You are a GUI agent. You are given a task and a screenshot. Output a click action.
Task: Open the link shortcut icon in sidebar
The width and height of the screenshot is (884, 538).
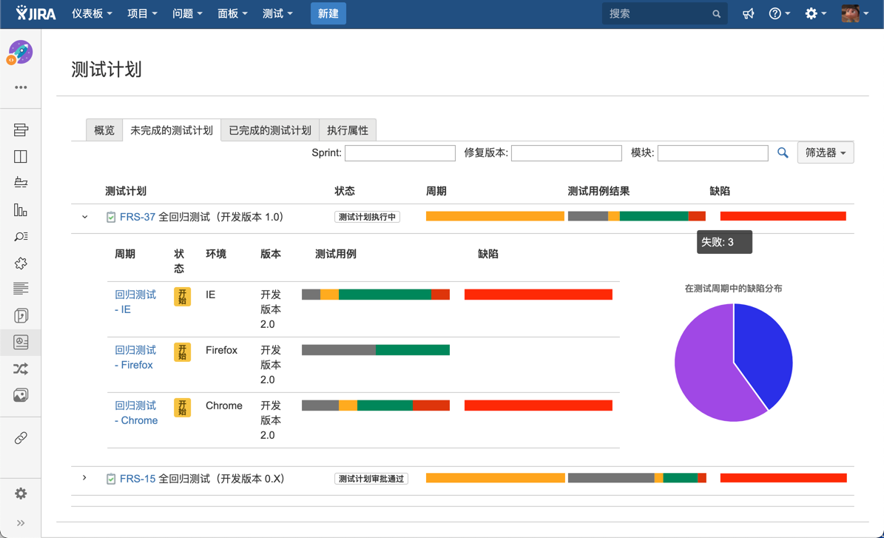(x=21, y=438)
